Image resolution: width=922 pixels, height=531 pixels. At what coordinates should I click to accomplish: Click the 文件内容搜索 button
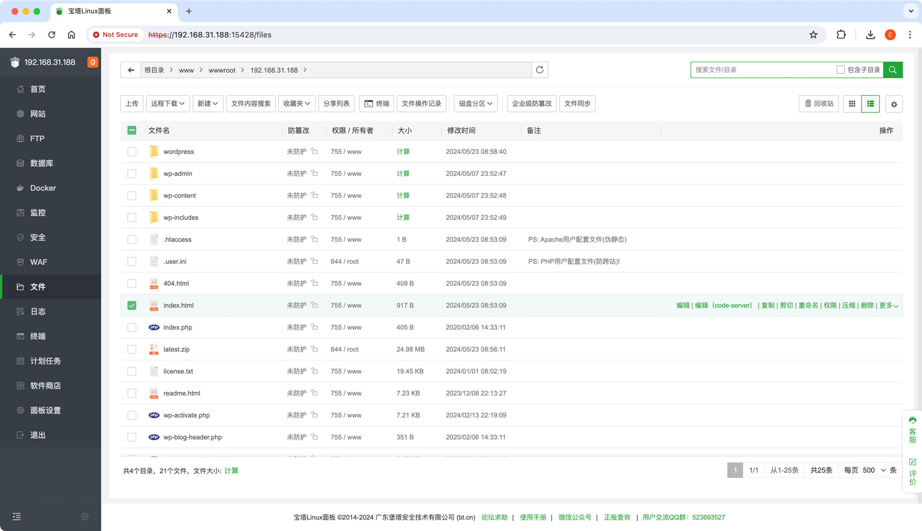[x=251, y=104]
